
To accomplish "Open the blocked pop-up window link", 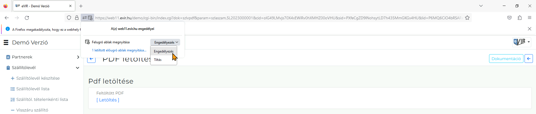I will click(x=119, y=50).
